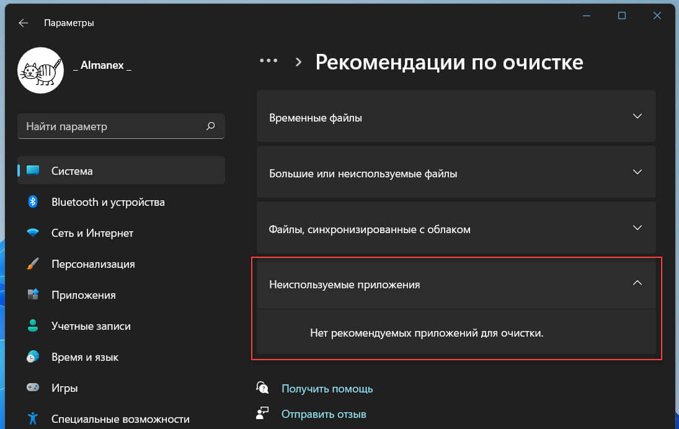679x429 pixels.
Task: Close the Параметры window
Action: (x=657, y=15)
